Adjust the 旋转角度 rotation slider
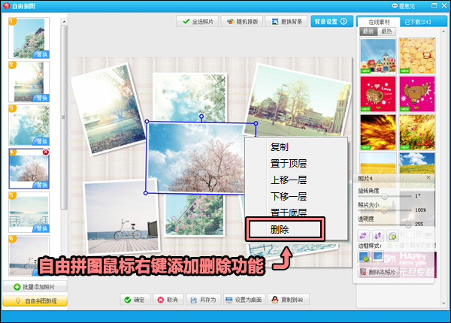Viewport: 451px width, 323px height. 385,196
